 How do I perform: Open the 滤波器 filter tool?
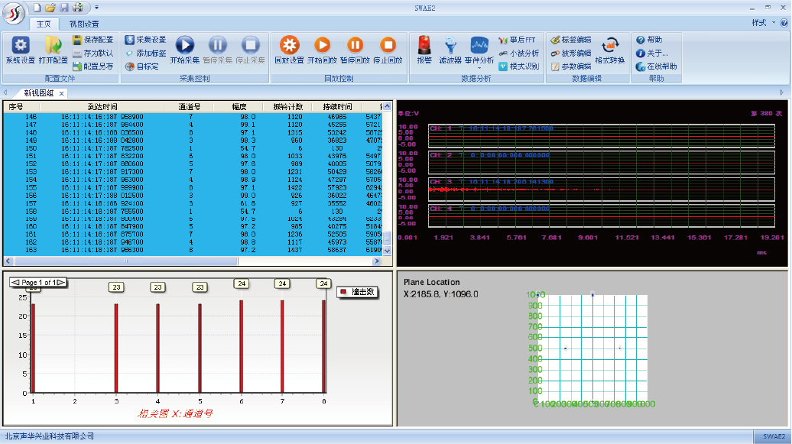pos(450,45)
